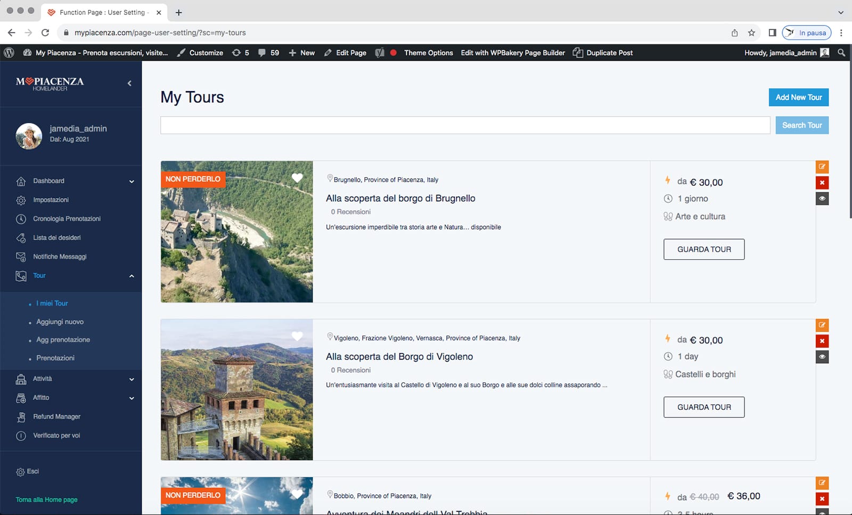The width and height of the screenshot is (852, 515).
Task: Reload the page with the refresh icon
Action: 45,32
